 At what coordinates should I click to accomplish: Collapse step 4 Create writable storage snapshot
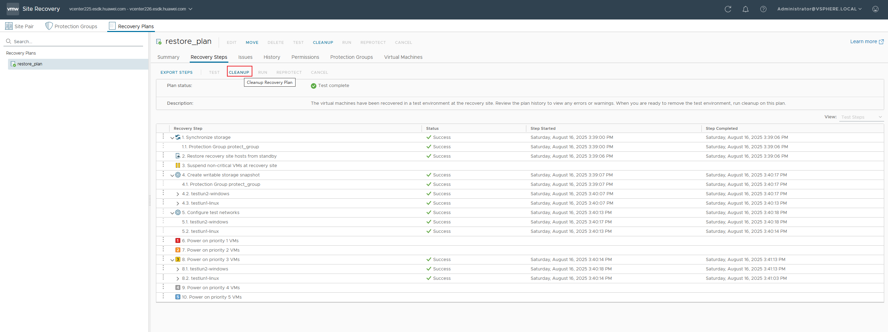172,175
